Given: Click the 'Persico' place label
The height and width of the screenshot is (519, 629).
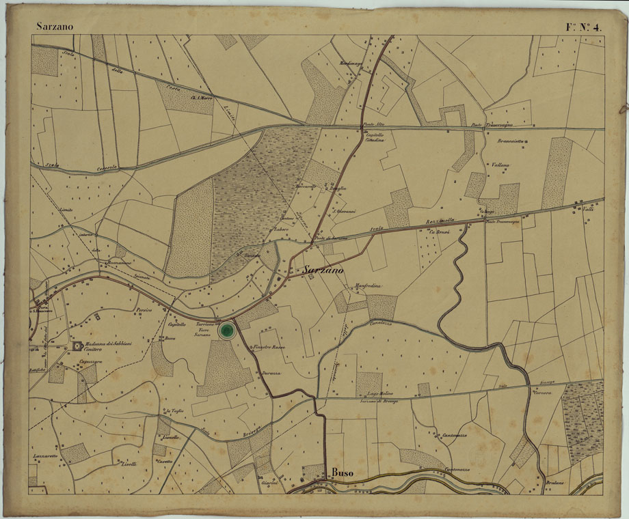Looking at the screenshot, I should [x=142, y=310].
